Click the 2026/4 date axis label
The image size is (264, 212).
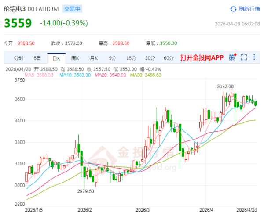click(206, 210)
